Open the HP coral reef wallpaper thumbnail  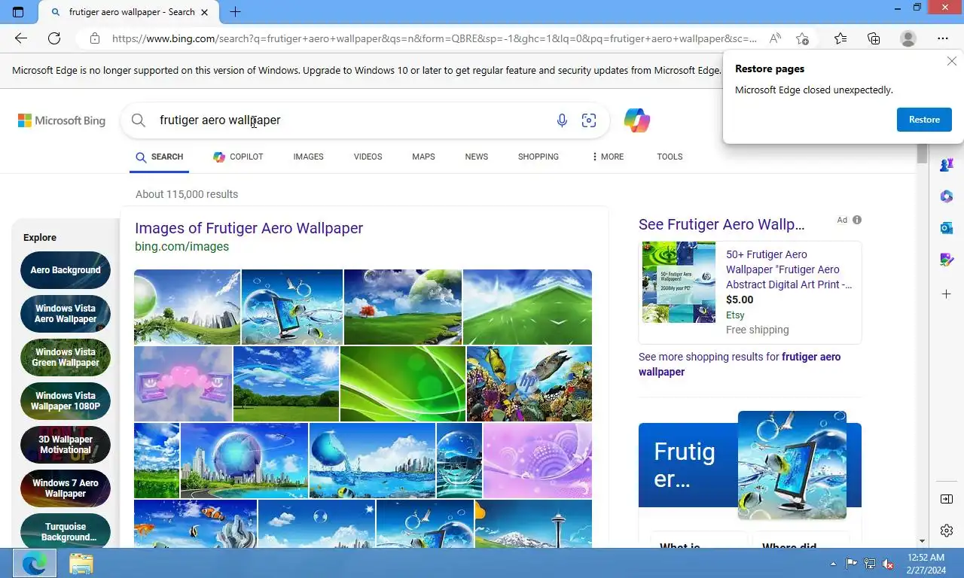point(529,384)
